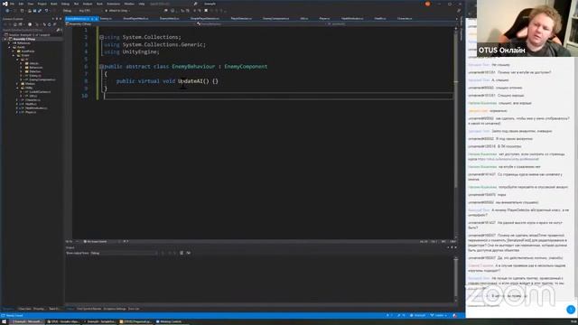The image size is (578, 325).
Task: Click Clear All icon in Output panel
Action: pyautogui.click(x=182, y=253)
